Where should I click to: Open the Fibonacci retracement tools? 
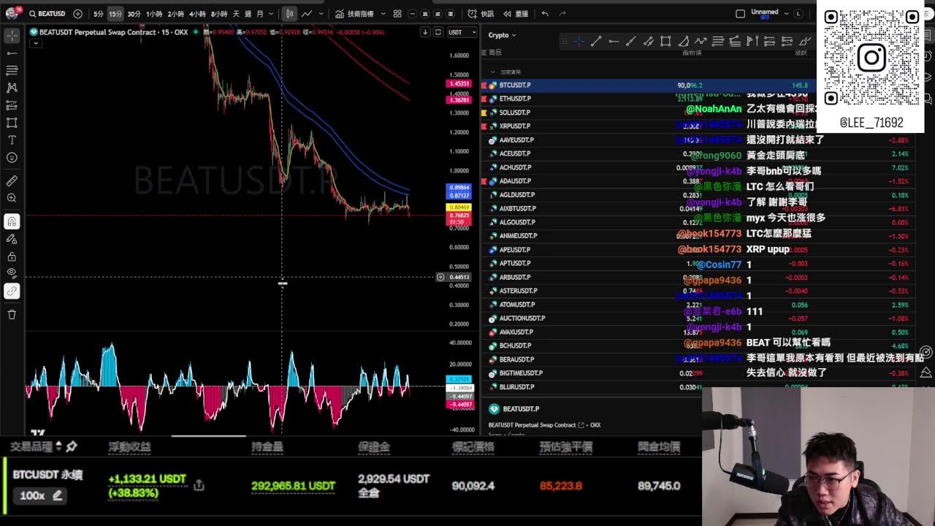click(x=12, y=70)
